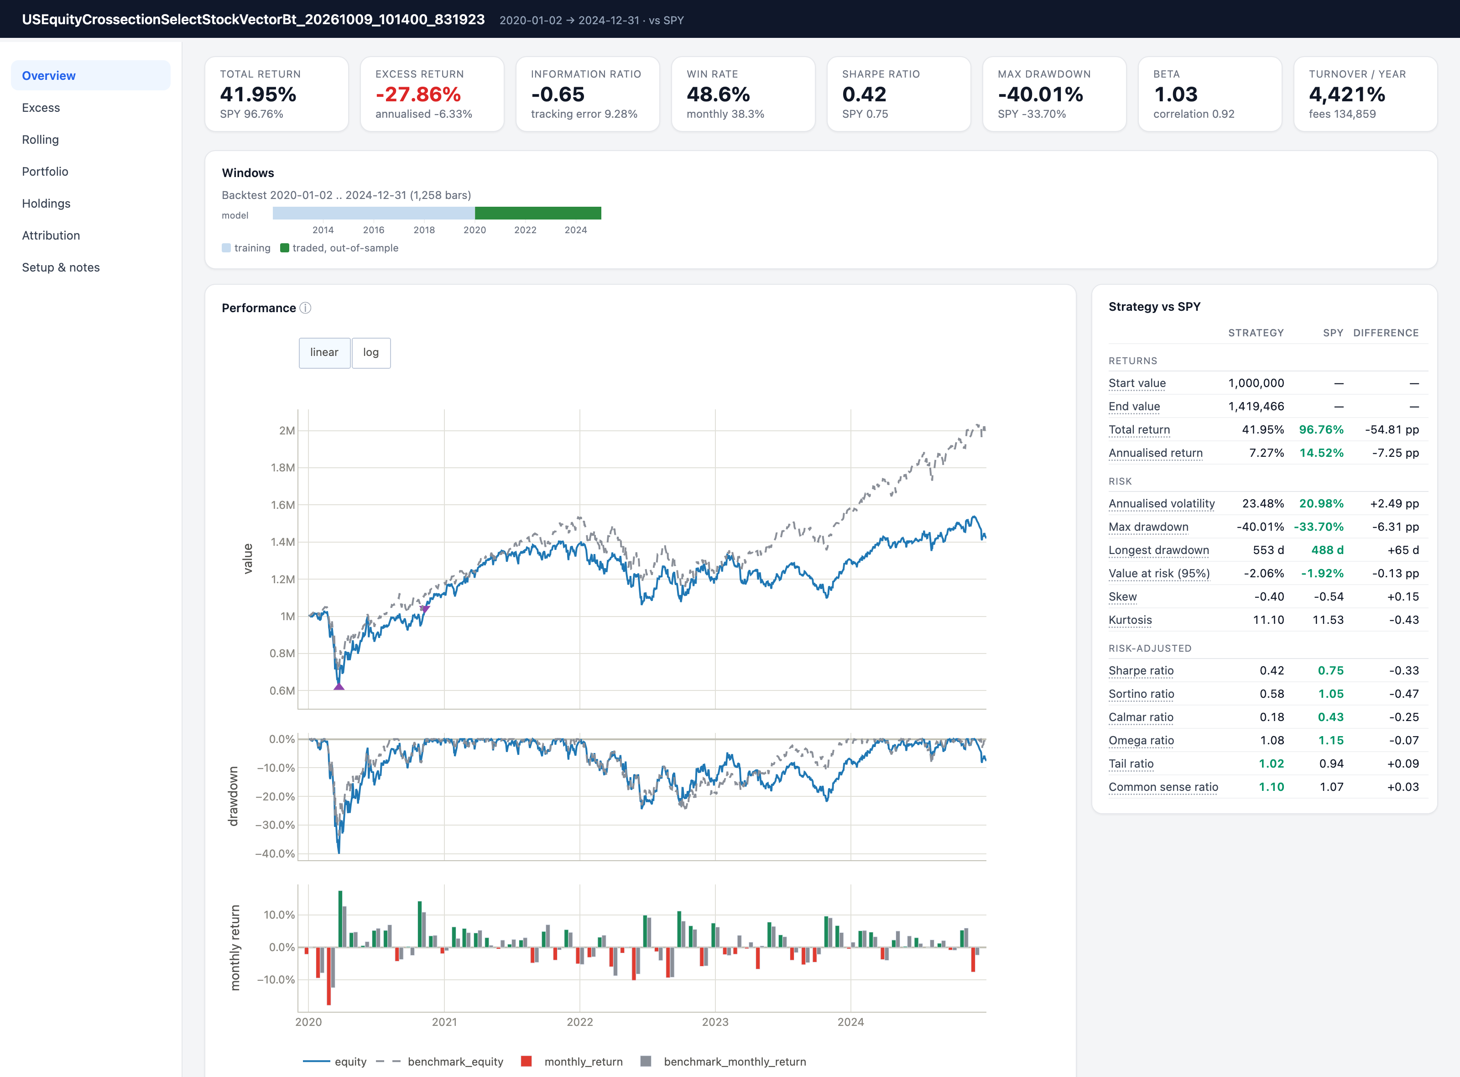Viewport: 1460px width, 1077px height.
Task: Toggle benchmark_equity legend entry
Action: tap(440, 1061)
